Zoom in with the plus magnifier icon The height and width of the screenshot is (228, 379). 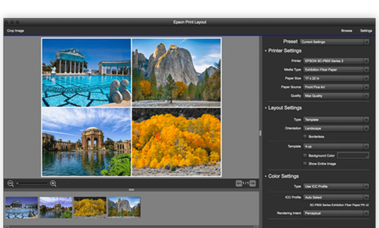(53, 183)
